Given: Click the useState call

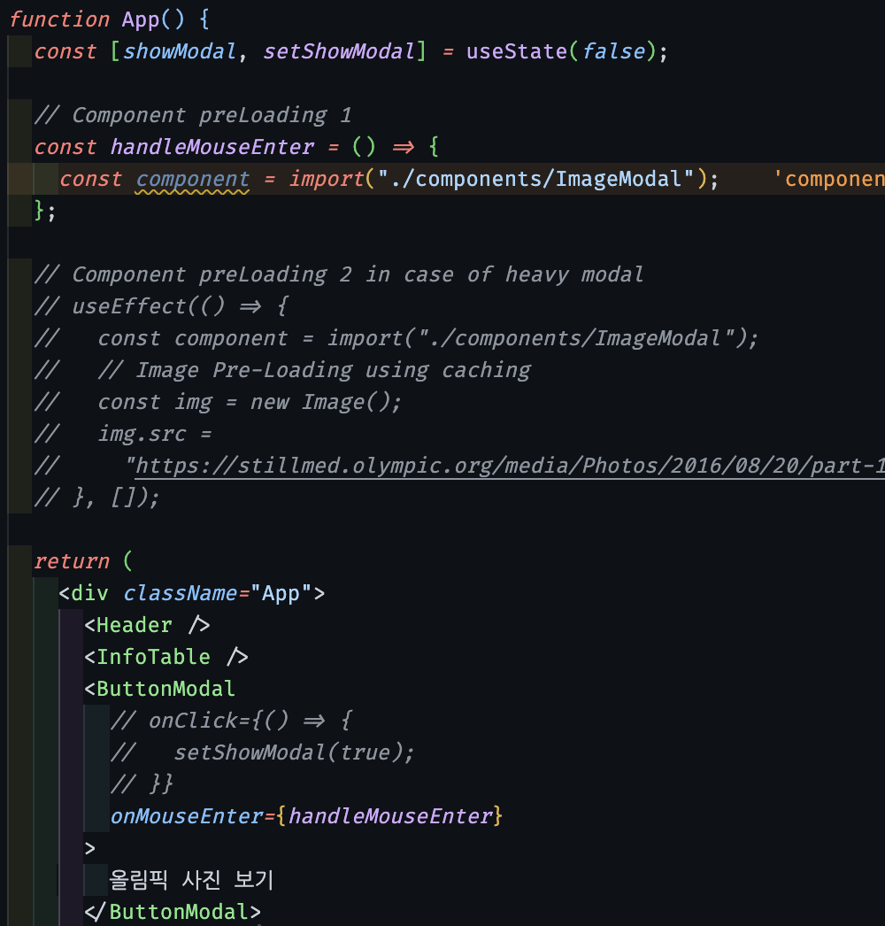Looking at the screenshot, I should pos(517,51).
